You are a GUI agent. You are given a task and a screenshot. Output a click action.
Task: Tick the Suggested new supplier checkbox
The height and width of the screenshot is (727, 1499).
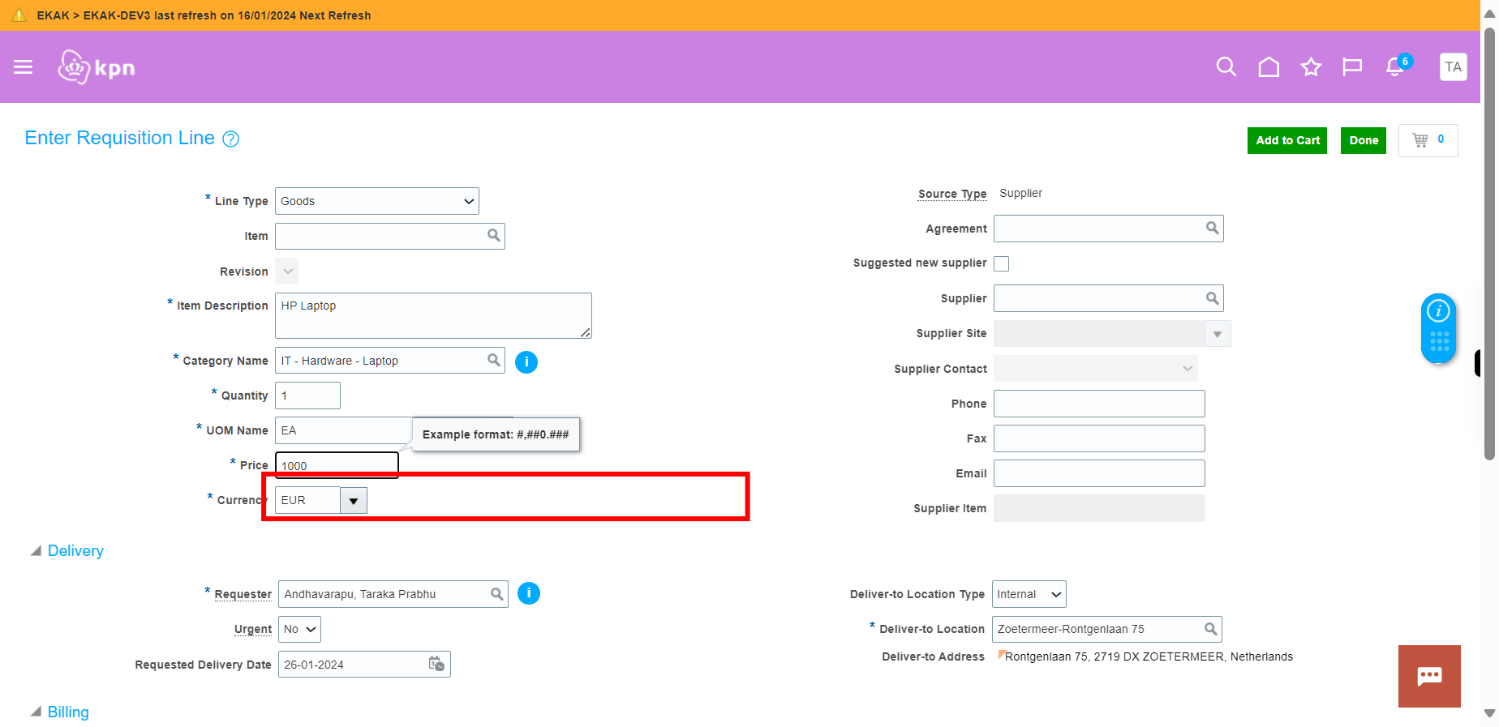tap(1002, 263)
